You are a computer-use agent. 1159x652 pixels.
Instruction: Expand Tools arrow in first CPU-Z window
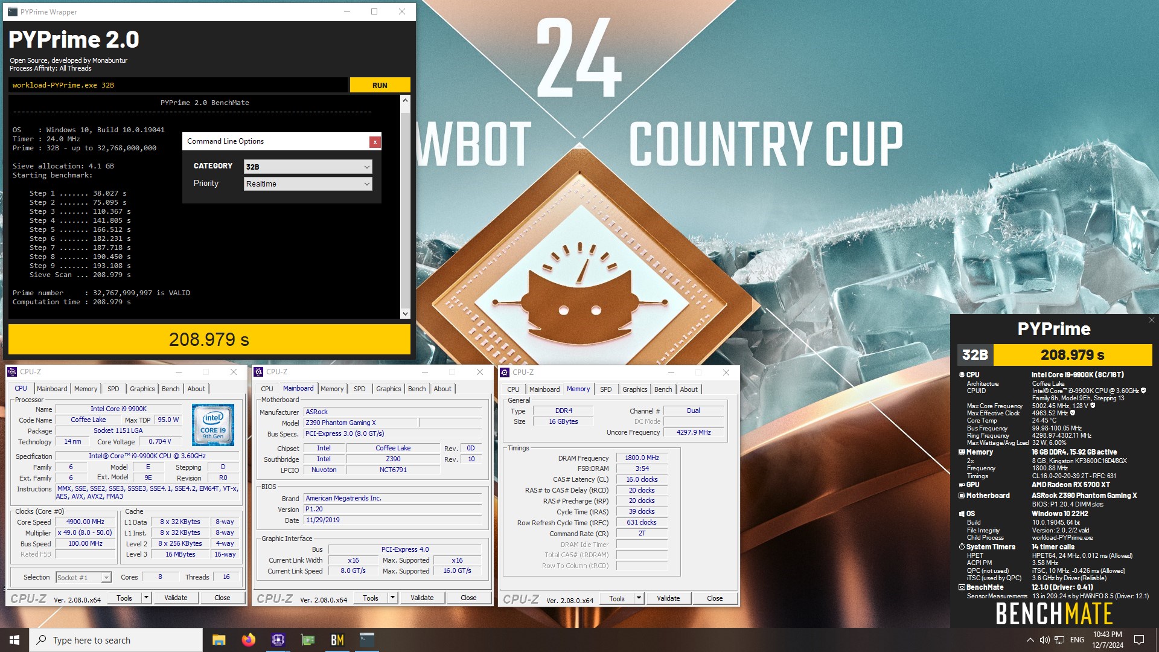(x=146, y=598)
